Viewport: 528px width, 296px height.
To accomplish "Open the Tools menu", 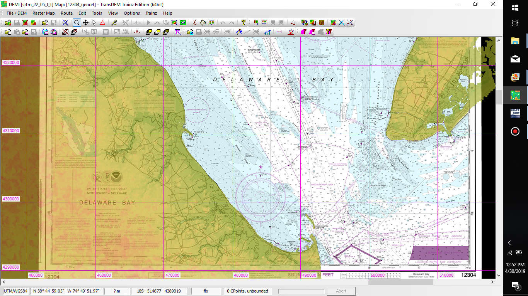I will (x=97, y=13).
